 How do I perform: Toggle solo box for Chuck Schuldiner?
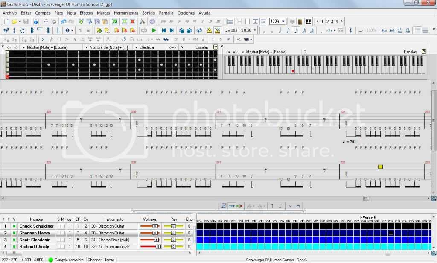(x=58, y=226)
